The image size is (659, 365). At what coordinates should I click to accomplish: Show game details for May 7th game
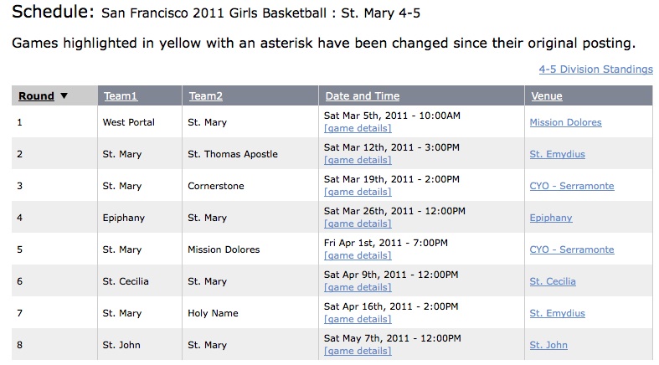tap(358, 351)
